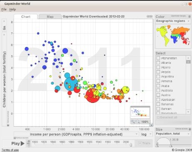Check the Bahrain checkbox
The width and height of the screenshot is (192, 152).
tap(158, 109)
